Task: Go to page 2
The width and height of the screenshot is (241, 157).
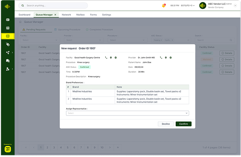Action: pos(47,147)
